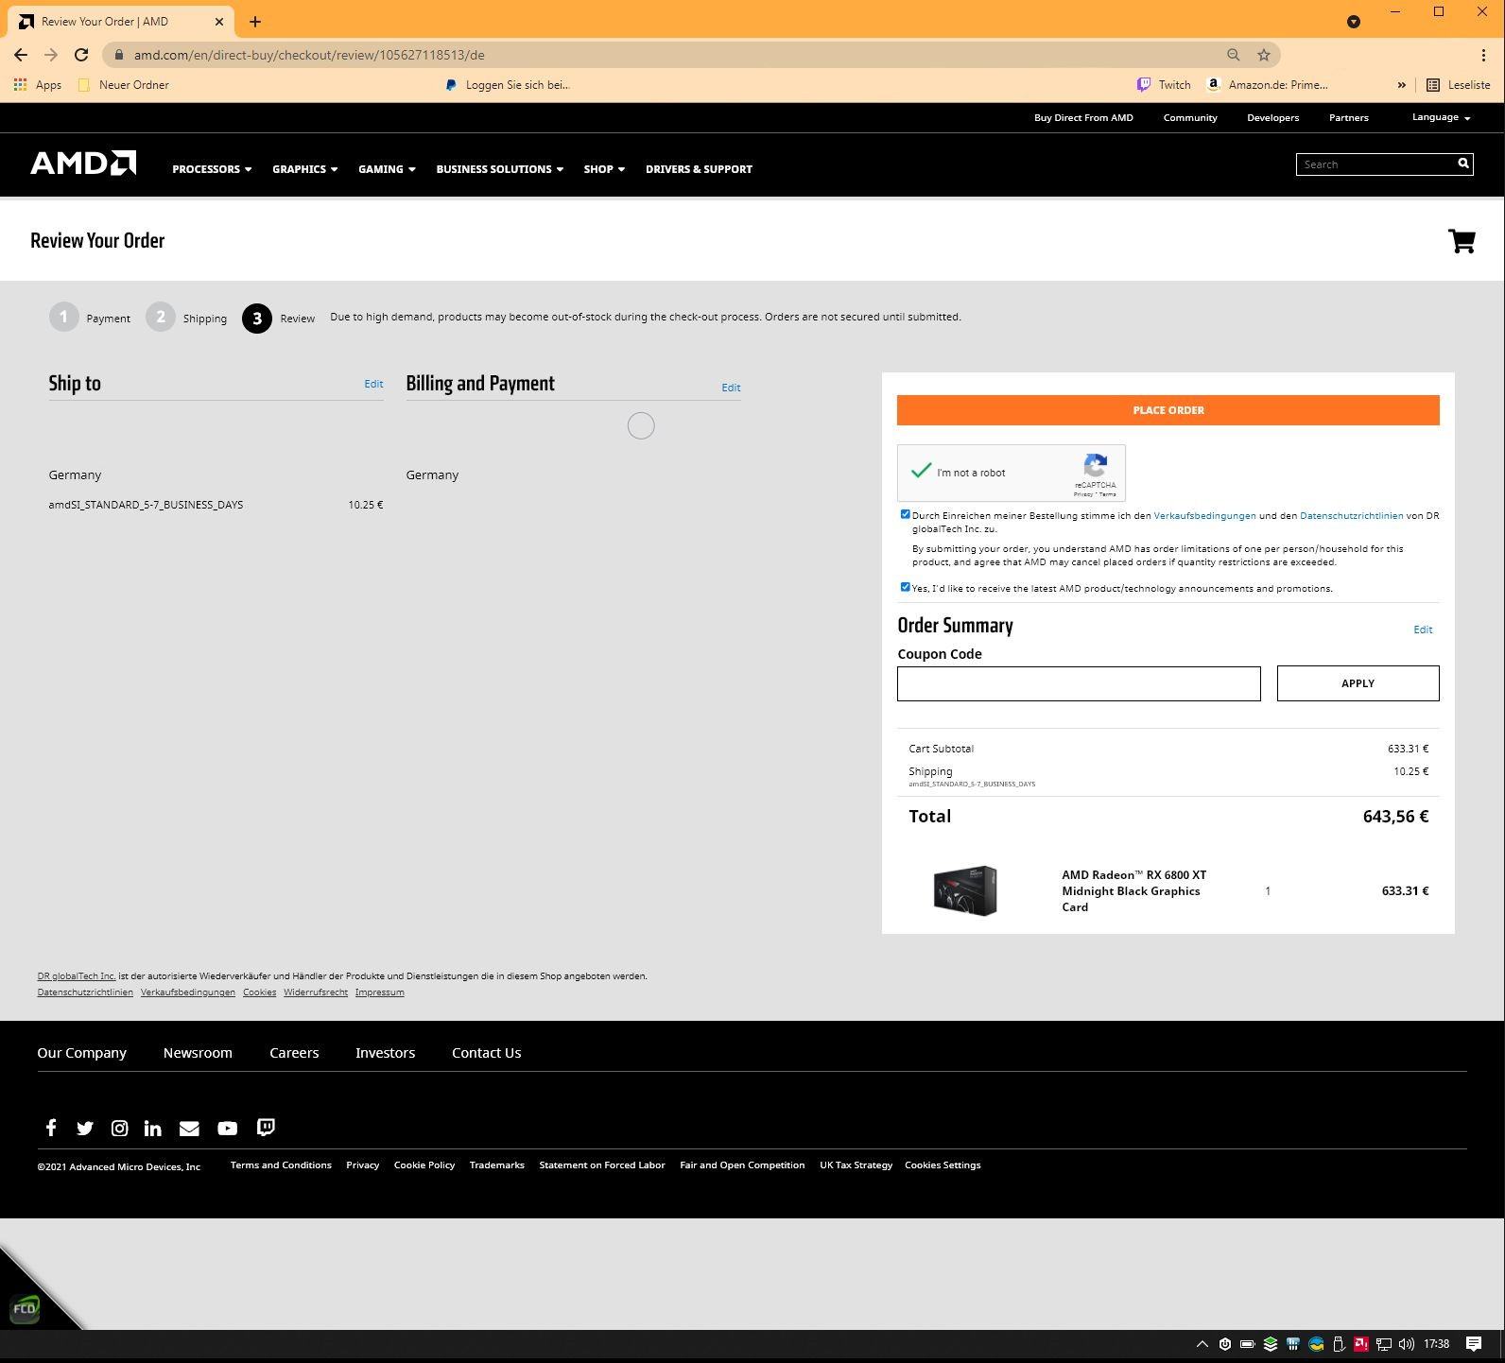This screenshot has width=1505, height=1363.
Task: Open the shopping cart icon
Action: (x=1462, y=241)
